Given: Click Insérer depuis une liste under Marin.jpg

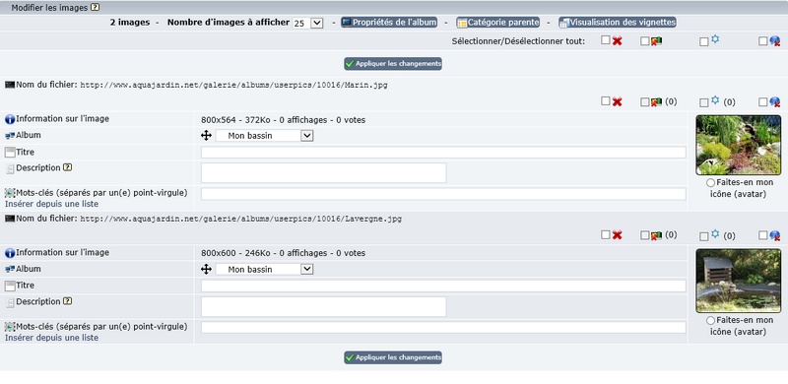Looking at the screenshot, I should [52, 204].
